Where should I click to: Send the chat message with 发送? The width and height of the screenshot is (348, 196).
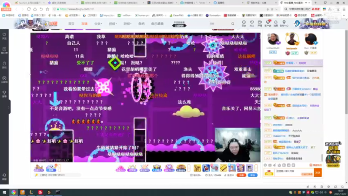[318, 172]
